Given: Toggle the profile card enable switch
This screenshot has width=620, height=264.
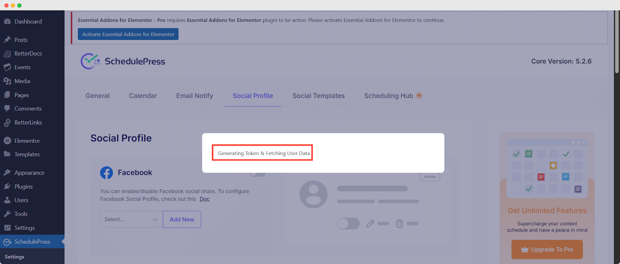Looking at the screenshot, I should [x=348, y=223].
